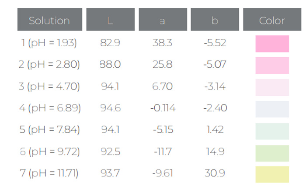The width and height of the screenshot is (306, 193).
Task: Pick the pale gray swatch for Solution 4
Action: coord(272,109)
